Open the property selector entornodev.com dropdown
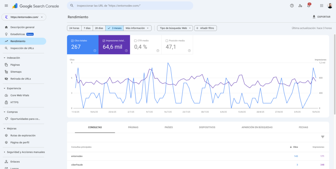Viewport: 336px width, 169px height. point(24,17)
